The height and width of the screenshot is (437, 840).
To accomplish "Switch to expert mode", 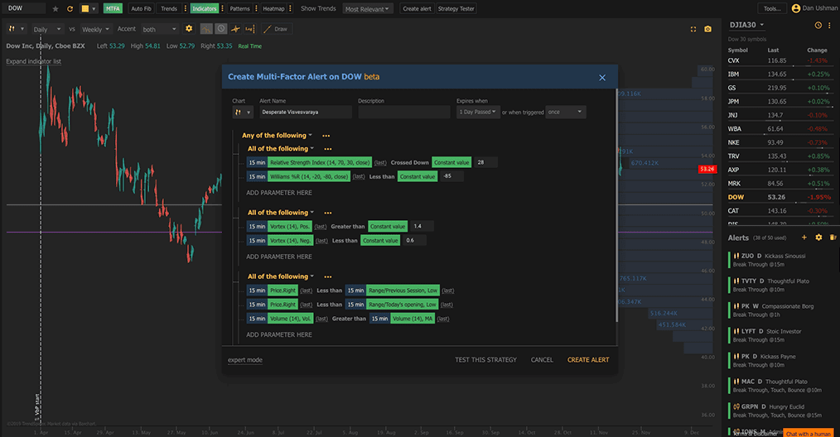I will (245, 360).
